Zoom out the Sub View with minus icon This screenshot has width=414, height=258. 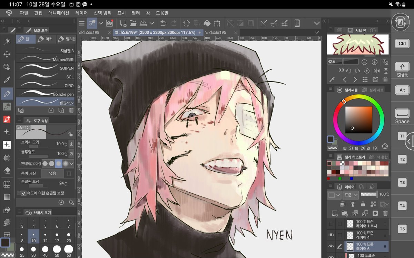(364, 62)
